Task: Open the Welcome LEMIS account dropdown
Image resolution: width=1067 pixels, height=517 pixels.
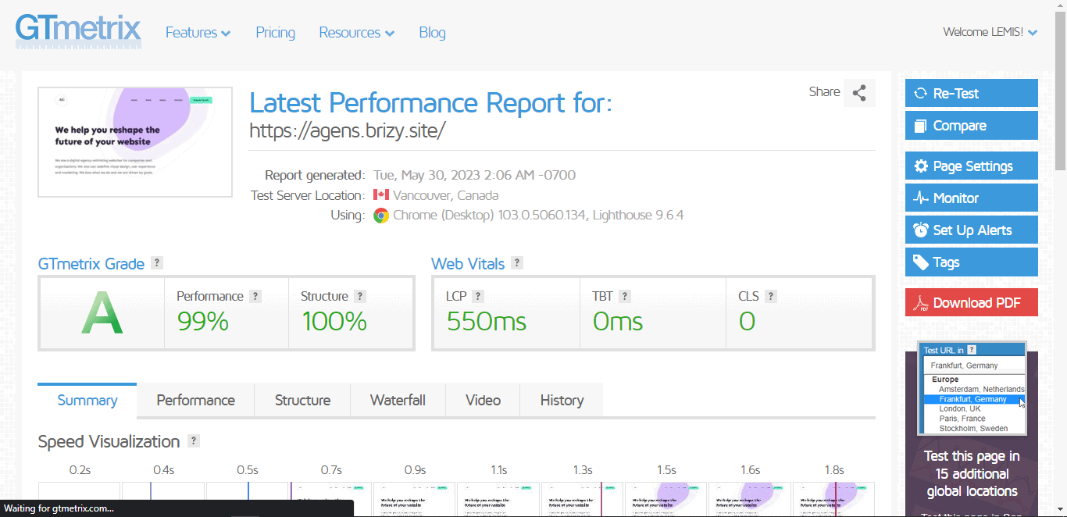Action: (990, 32)
